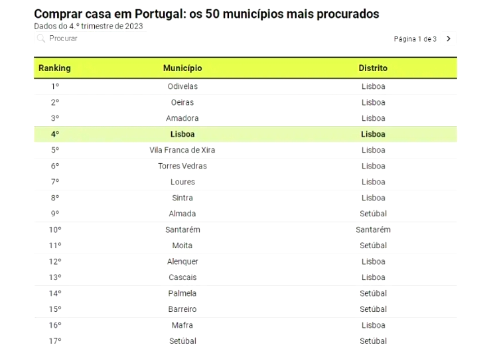Click the search magnifier icon
The width and height of the screenshot is (491, 353).
pyautogui.click(x=41, y=38)
